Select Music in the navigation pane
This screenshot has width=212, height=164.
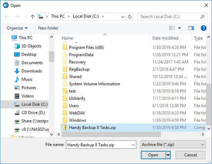coord(27,79)
